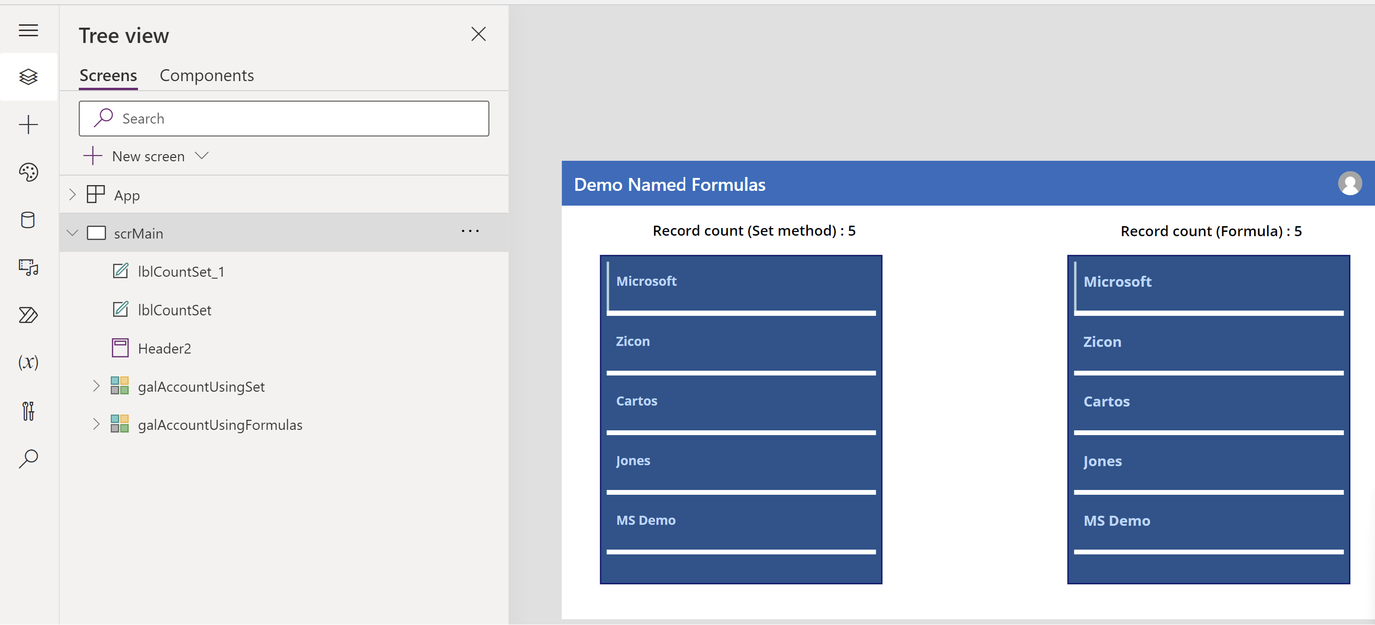Screen dimensions: 1375x625
Task: Open New screen dropdown arrow
Action: (202, 156)
